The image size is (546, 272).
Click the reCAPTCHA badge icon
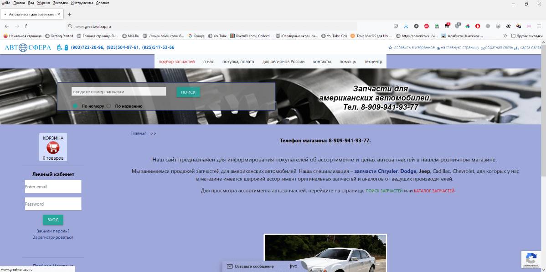click(531, 258)
